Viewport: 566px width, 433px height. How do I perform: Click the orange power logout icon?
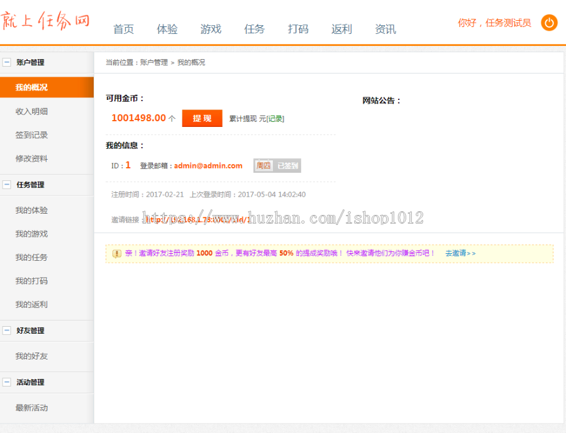coord(549,23)
